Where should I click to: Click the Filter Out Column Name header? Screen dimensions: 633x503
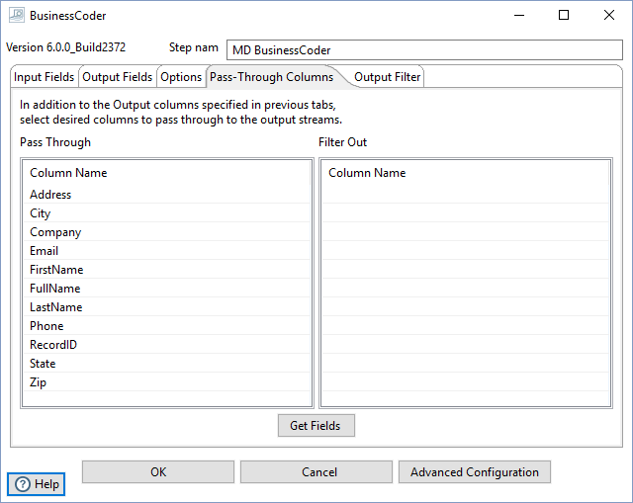(x=367, y=173)
